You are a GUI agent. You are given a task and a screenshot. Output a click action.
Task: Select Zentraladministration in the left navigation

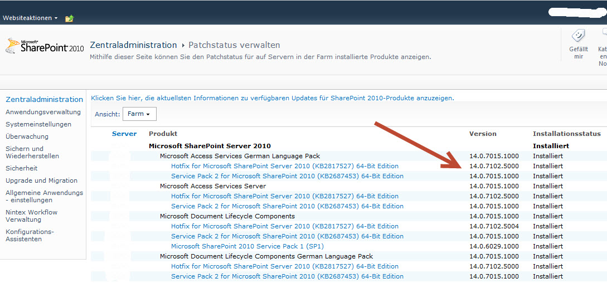pos(44,100)
